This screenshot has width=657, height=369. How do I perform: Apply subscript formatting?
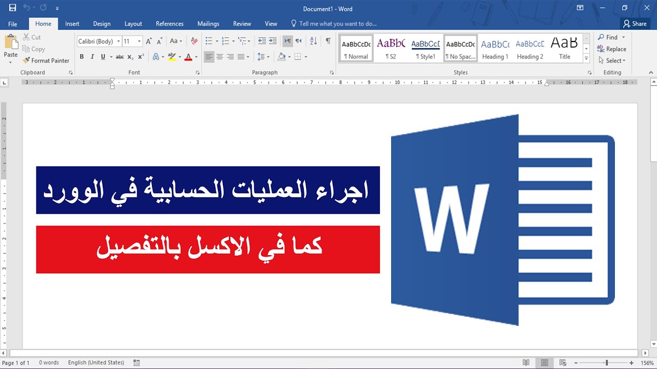pyautogui.click(x=130, y=57)
